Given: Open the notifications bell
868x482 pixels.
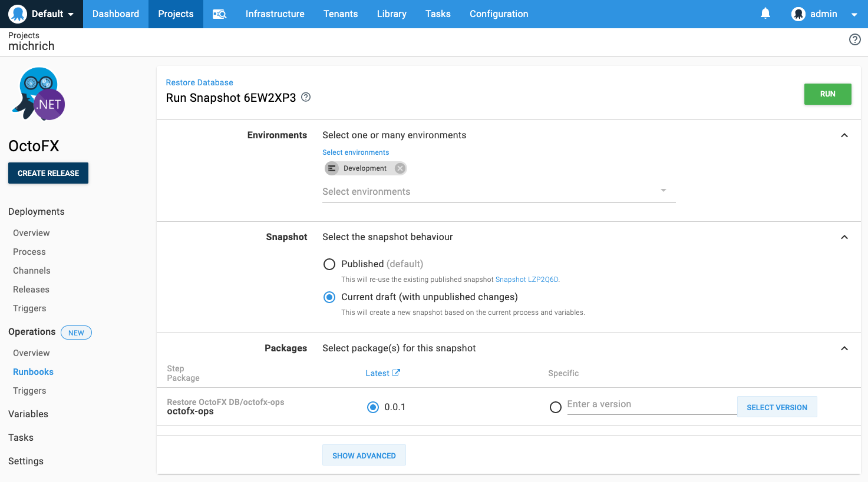Looking at the screenshot, I should (765, 14).
